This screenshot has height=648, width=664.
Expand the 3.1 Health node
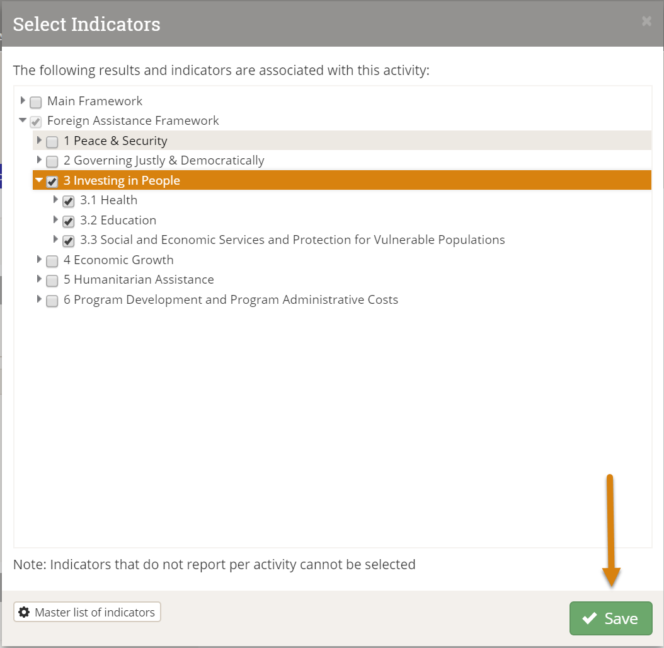tap(56, 200)
